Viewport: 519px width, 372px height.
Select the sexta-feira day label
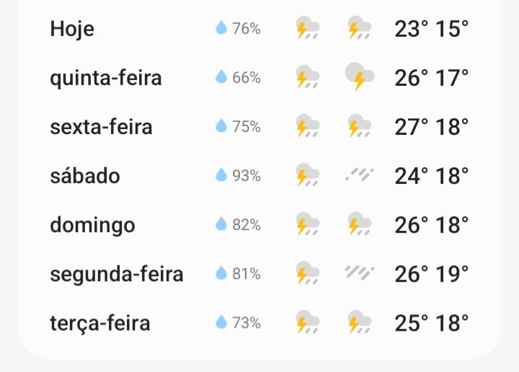(102, 127)
